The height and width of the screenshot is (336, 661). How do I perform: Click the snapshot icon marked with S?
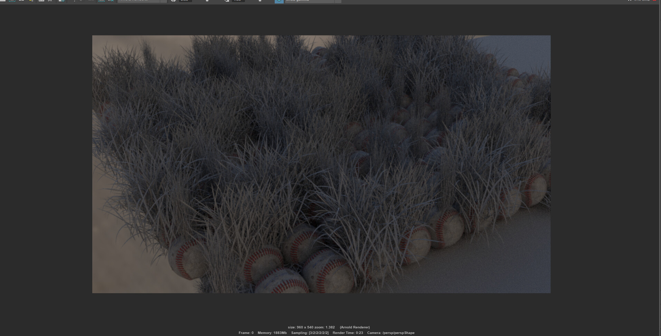[x=30, y=1]
